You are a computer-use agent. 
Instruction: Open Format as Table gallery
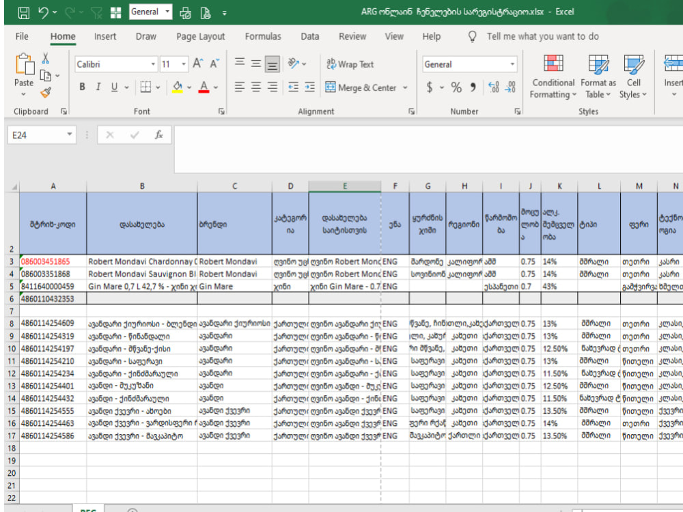pyautogui.click(x=598, y=76)
